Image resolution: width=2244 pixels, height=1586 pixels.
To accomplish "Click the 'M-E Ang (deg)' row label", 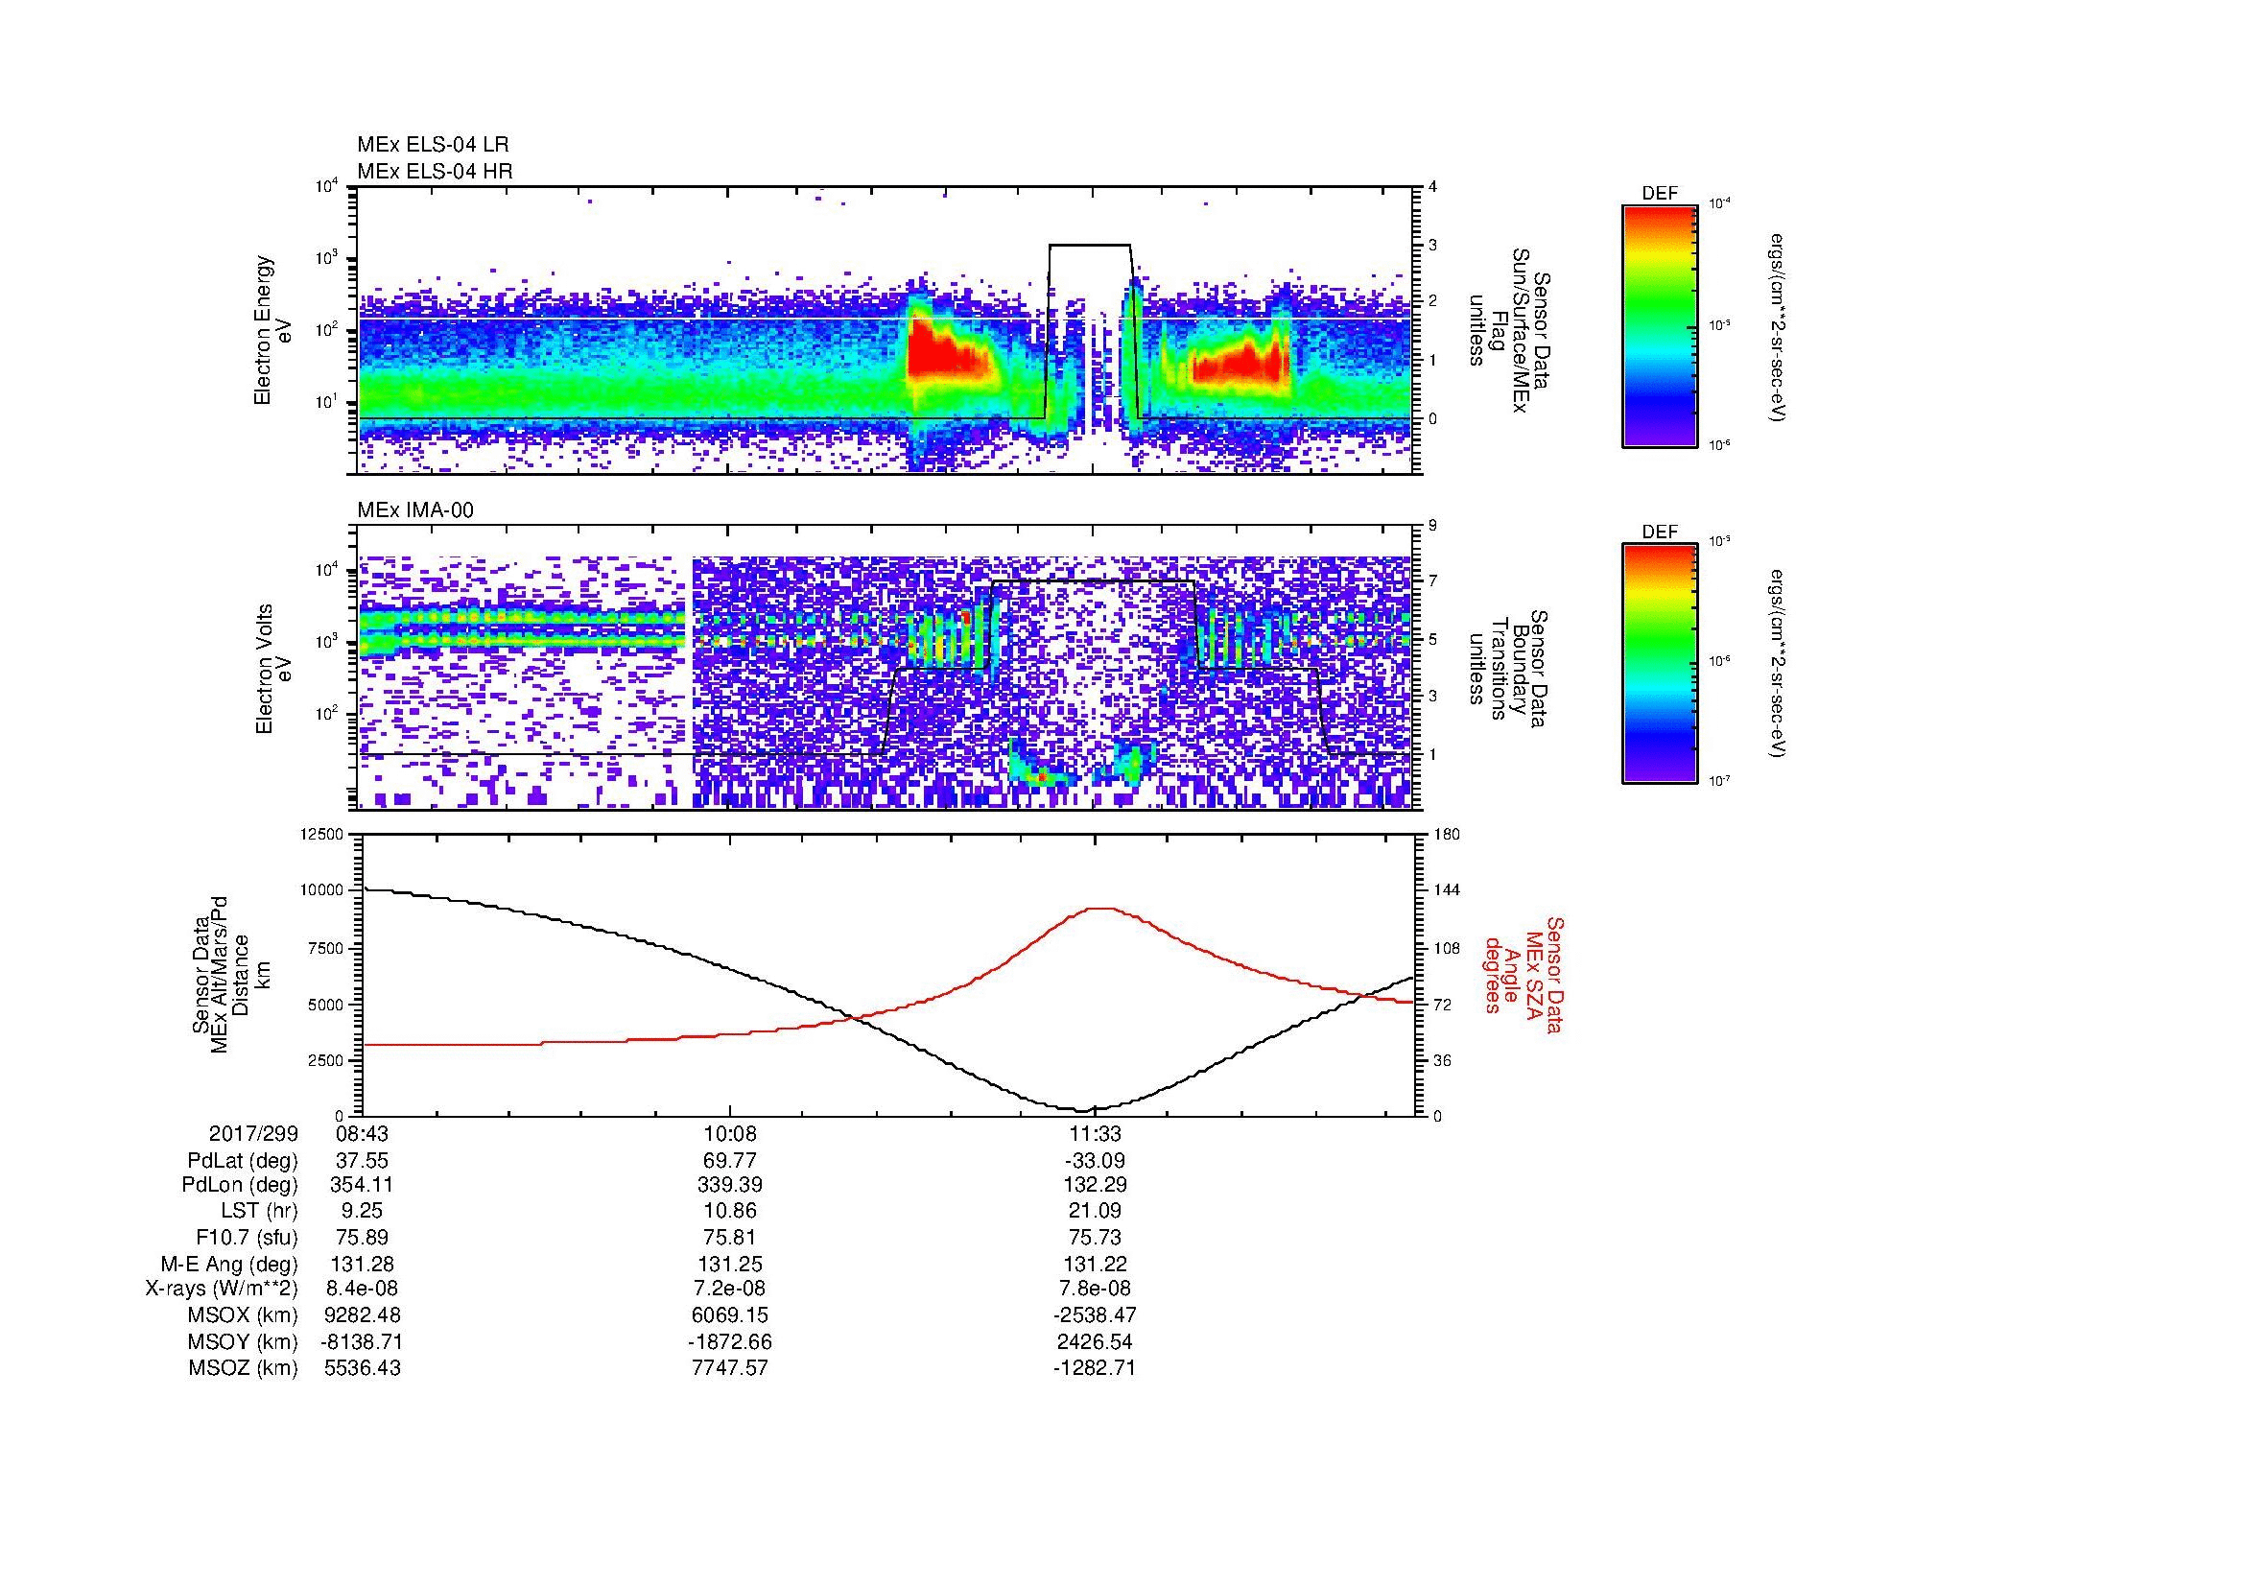I will point(228,1264).
